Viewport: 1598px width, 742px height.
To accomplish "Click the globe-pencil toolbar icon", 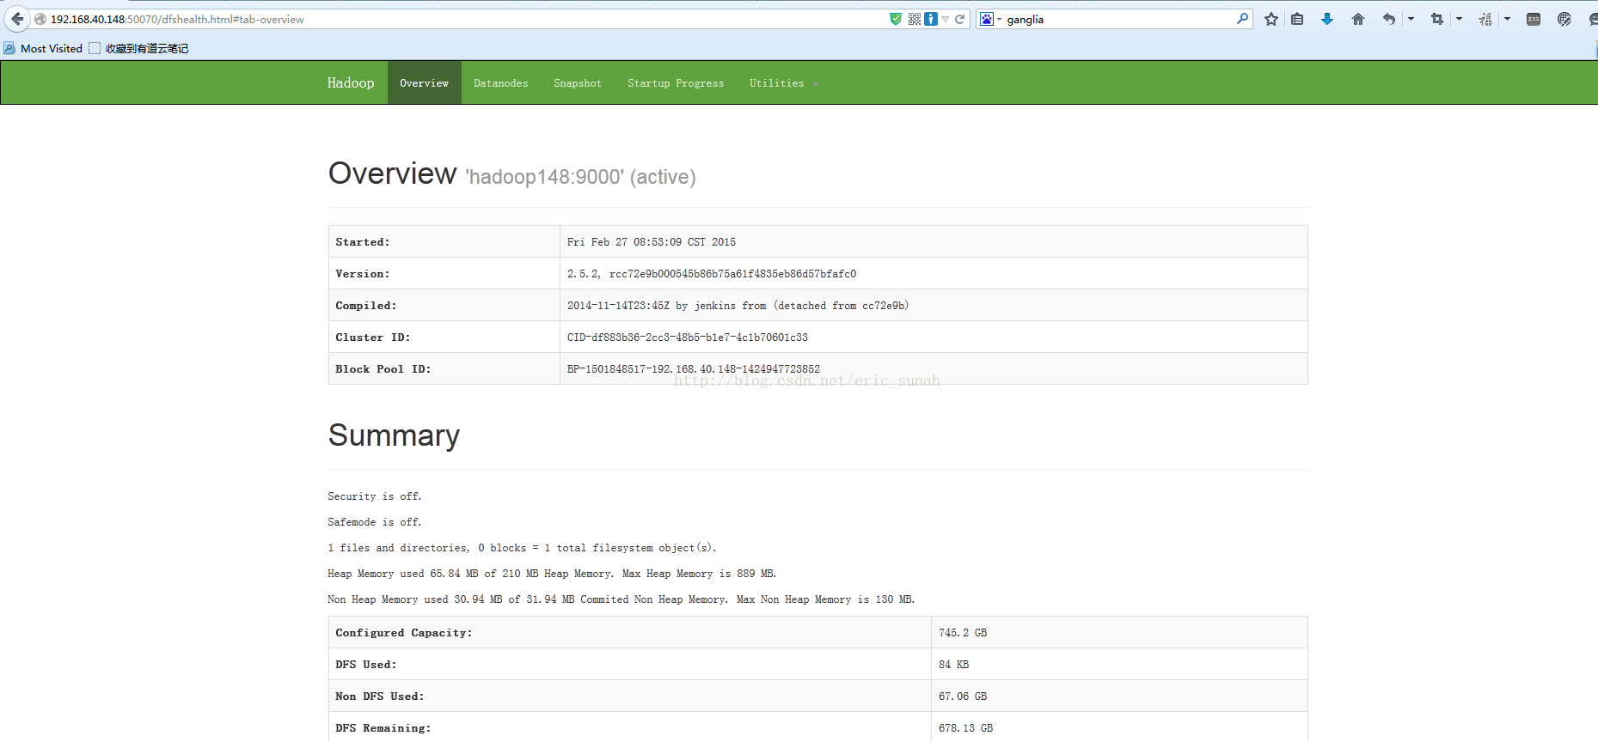I will point(1564,19).
